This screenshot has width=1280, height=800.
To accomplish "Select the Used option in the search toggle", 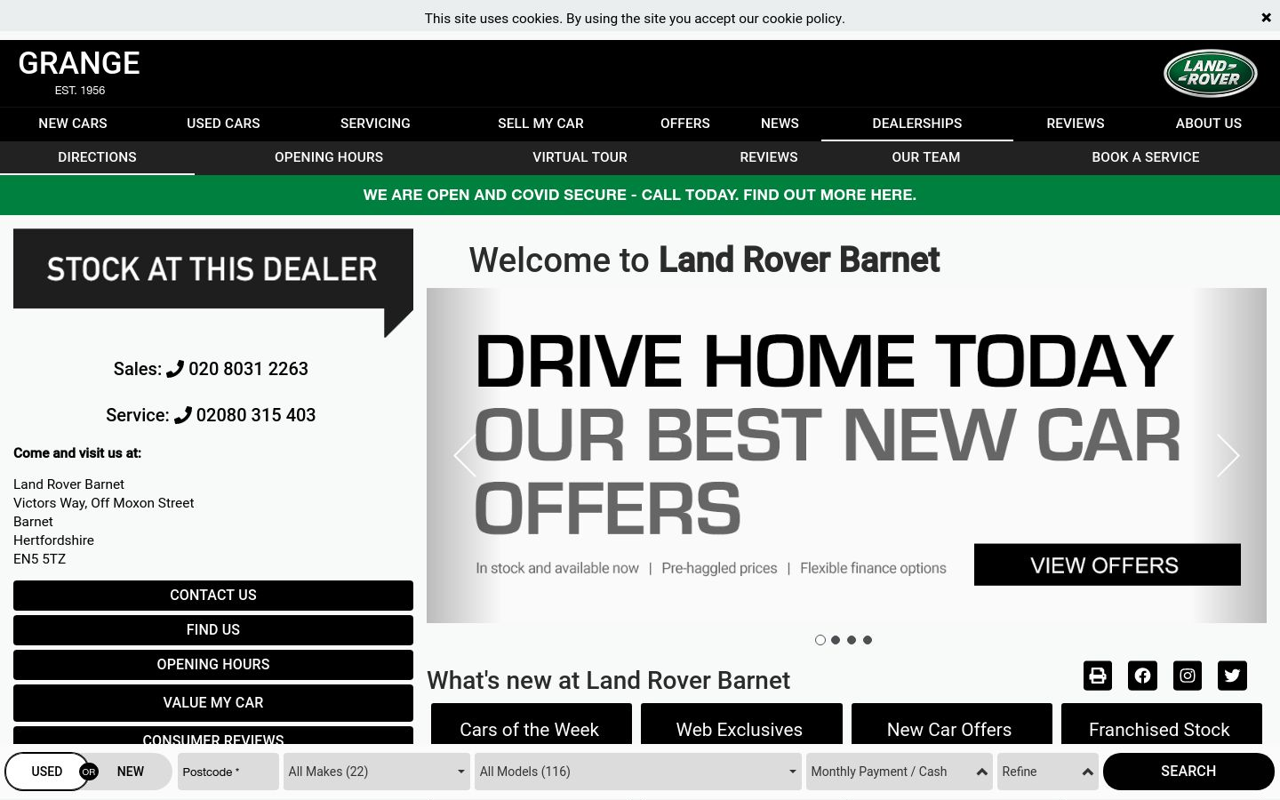I will [x=47, y=772].
